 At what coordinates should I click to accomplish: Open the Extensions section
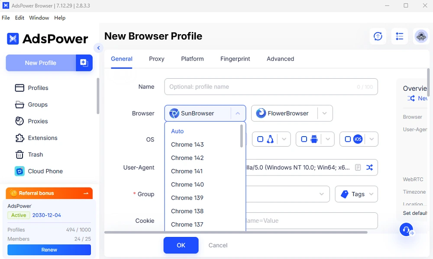[42, 138]
